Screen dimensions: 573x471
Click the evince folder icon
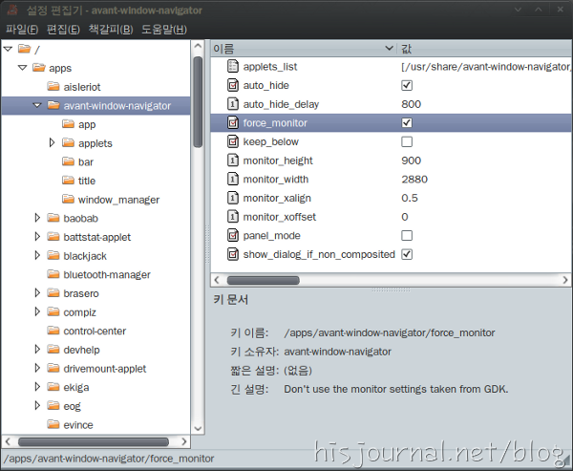(53, 424)
